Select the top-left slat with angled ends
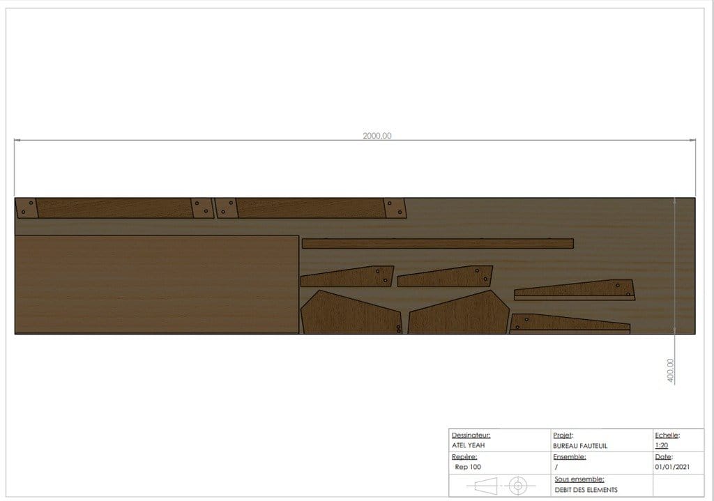 point(115,208)
